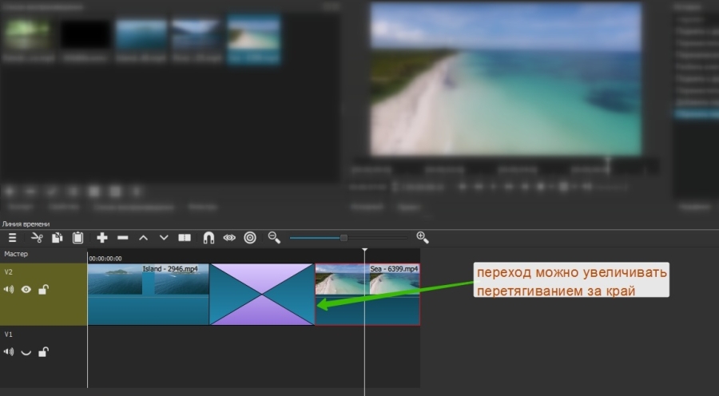The image size is (719, 396).
Task: Ripple delete using the minus icon
Action: coord(123,238)
